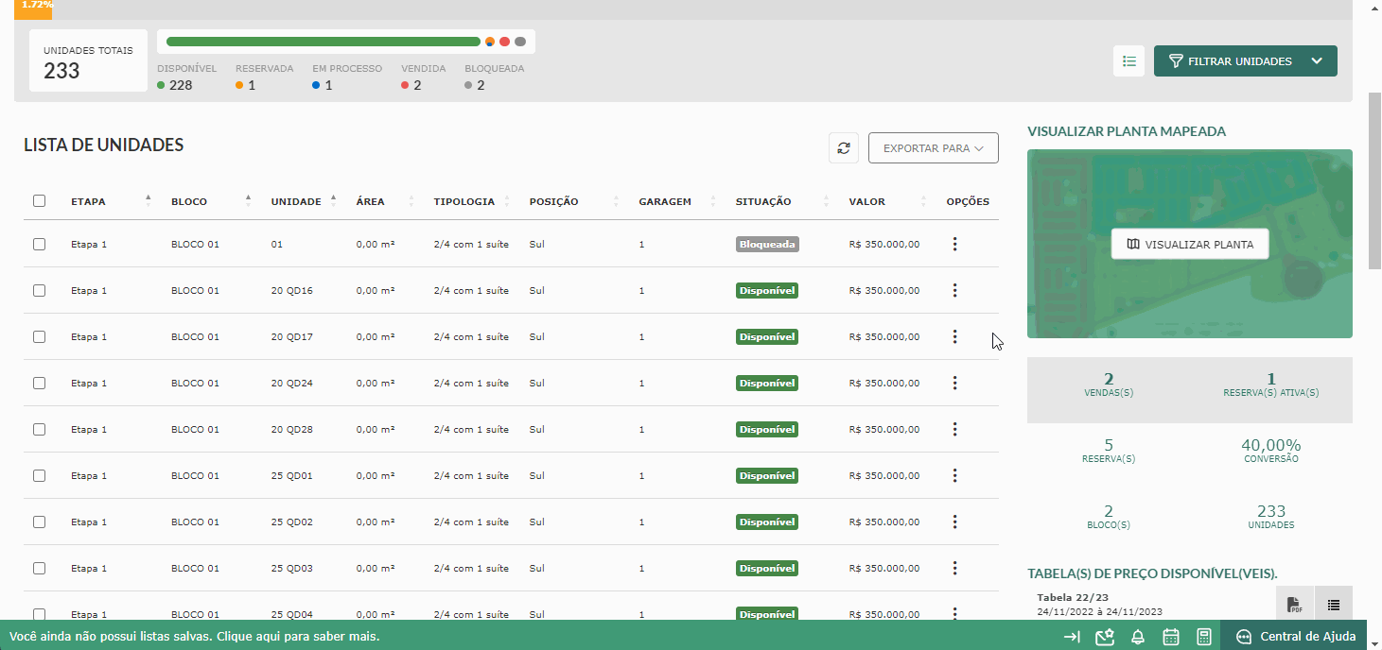Click the 40,00% Conversão statistic
This screenshot has width=1382, height=650.
1271,451
